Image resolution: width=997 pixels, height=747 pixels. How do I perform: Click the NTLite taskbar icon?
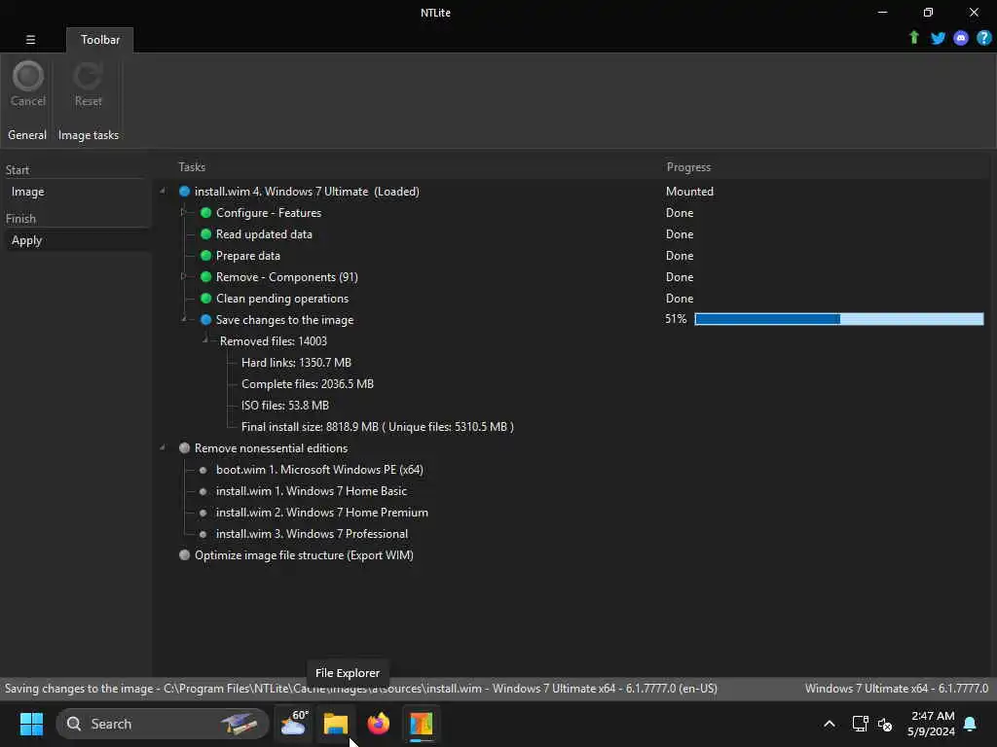point(421,724)
